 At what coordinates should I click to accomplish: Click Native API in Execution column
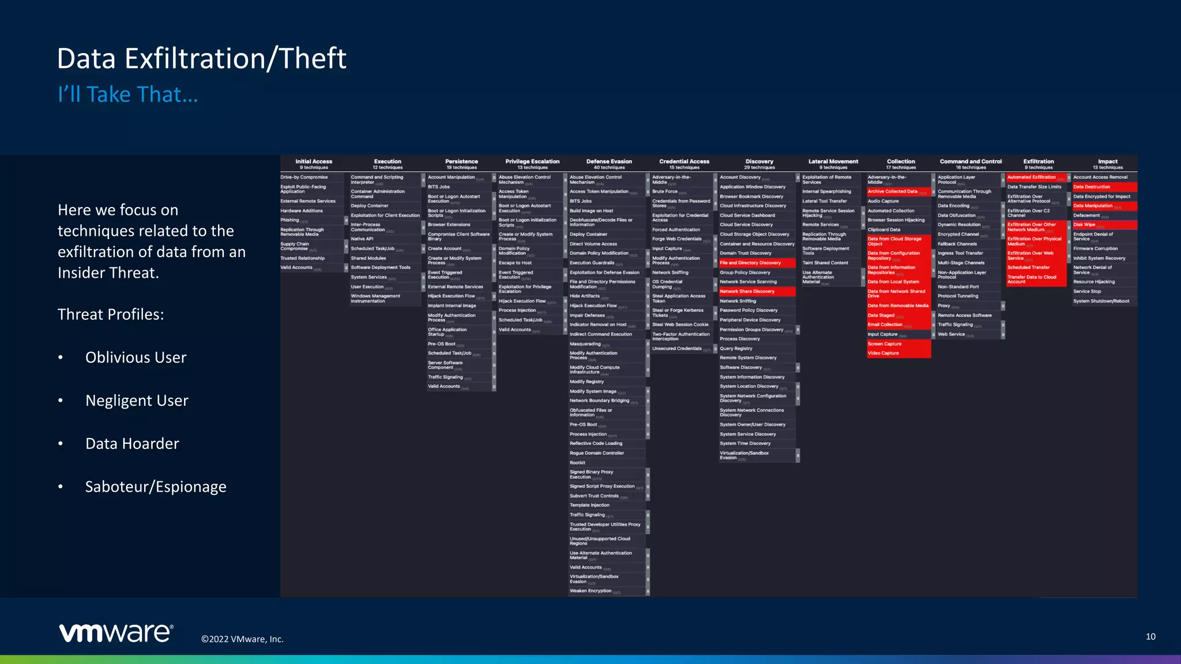[385, 239]
